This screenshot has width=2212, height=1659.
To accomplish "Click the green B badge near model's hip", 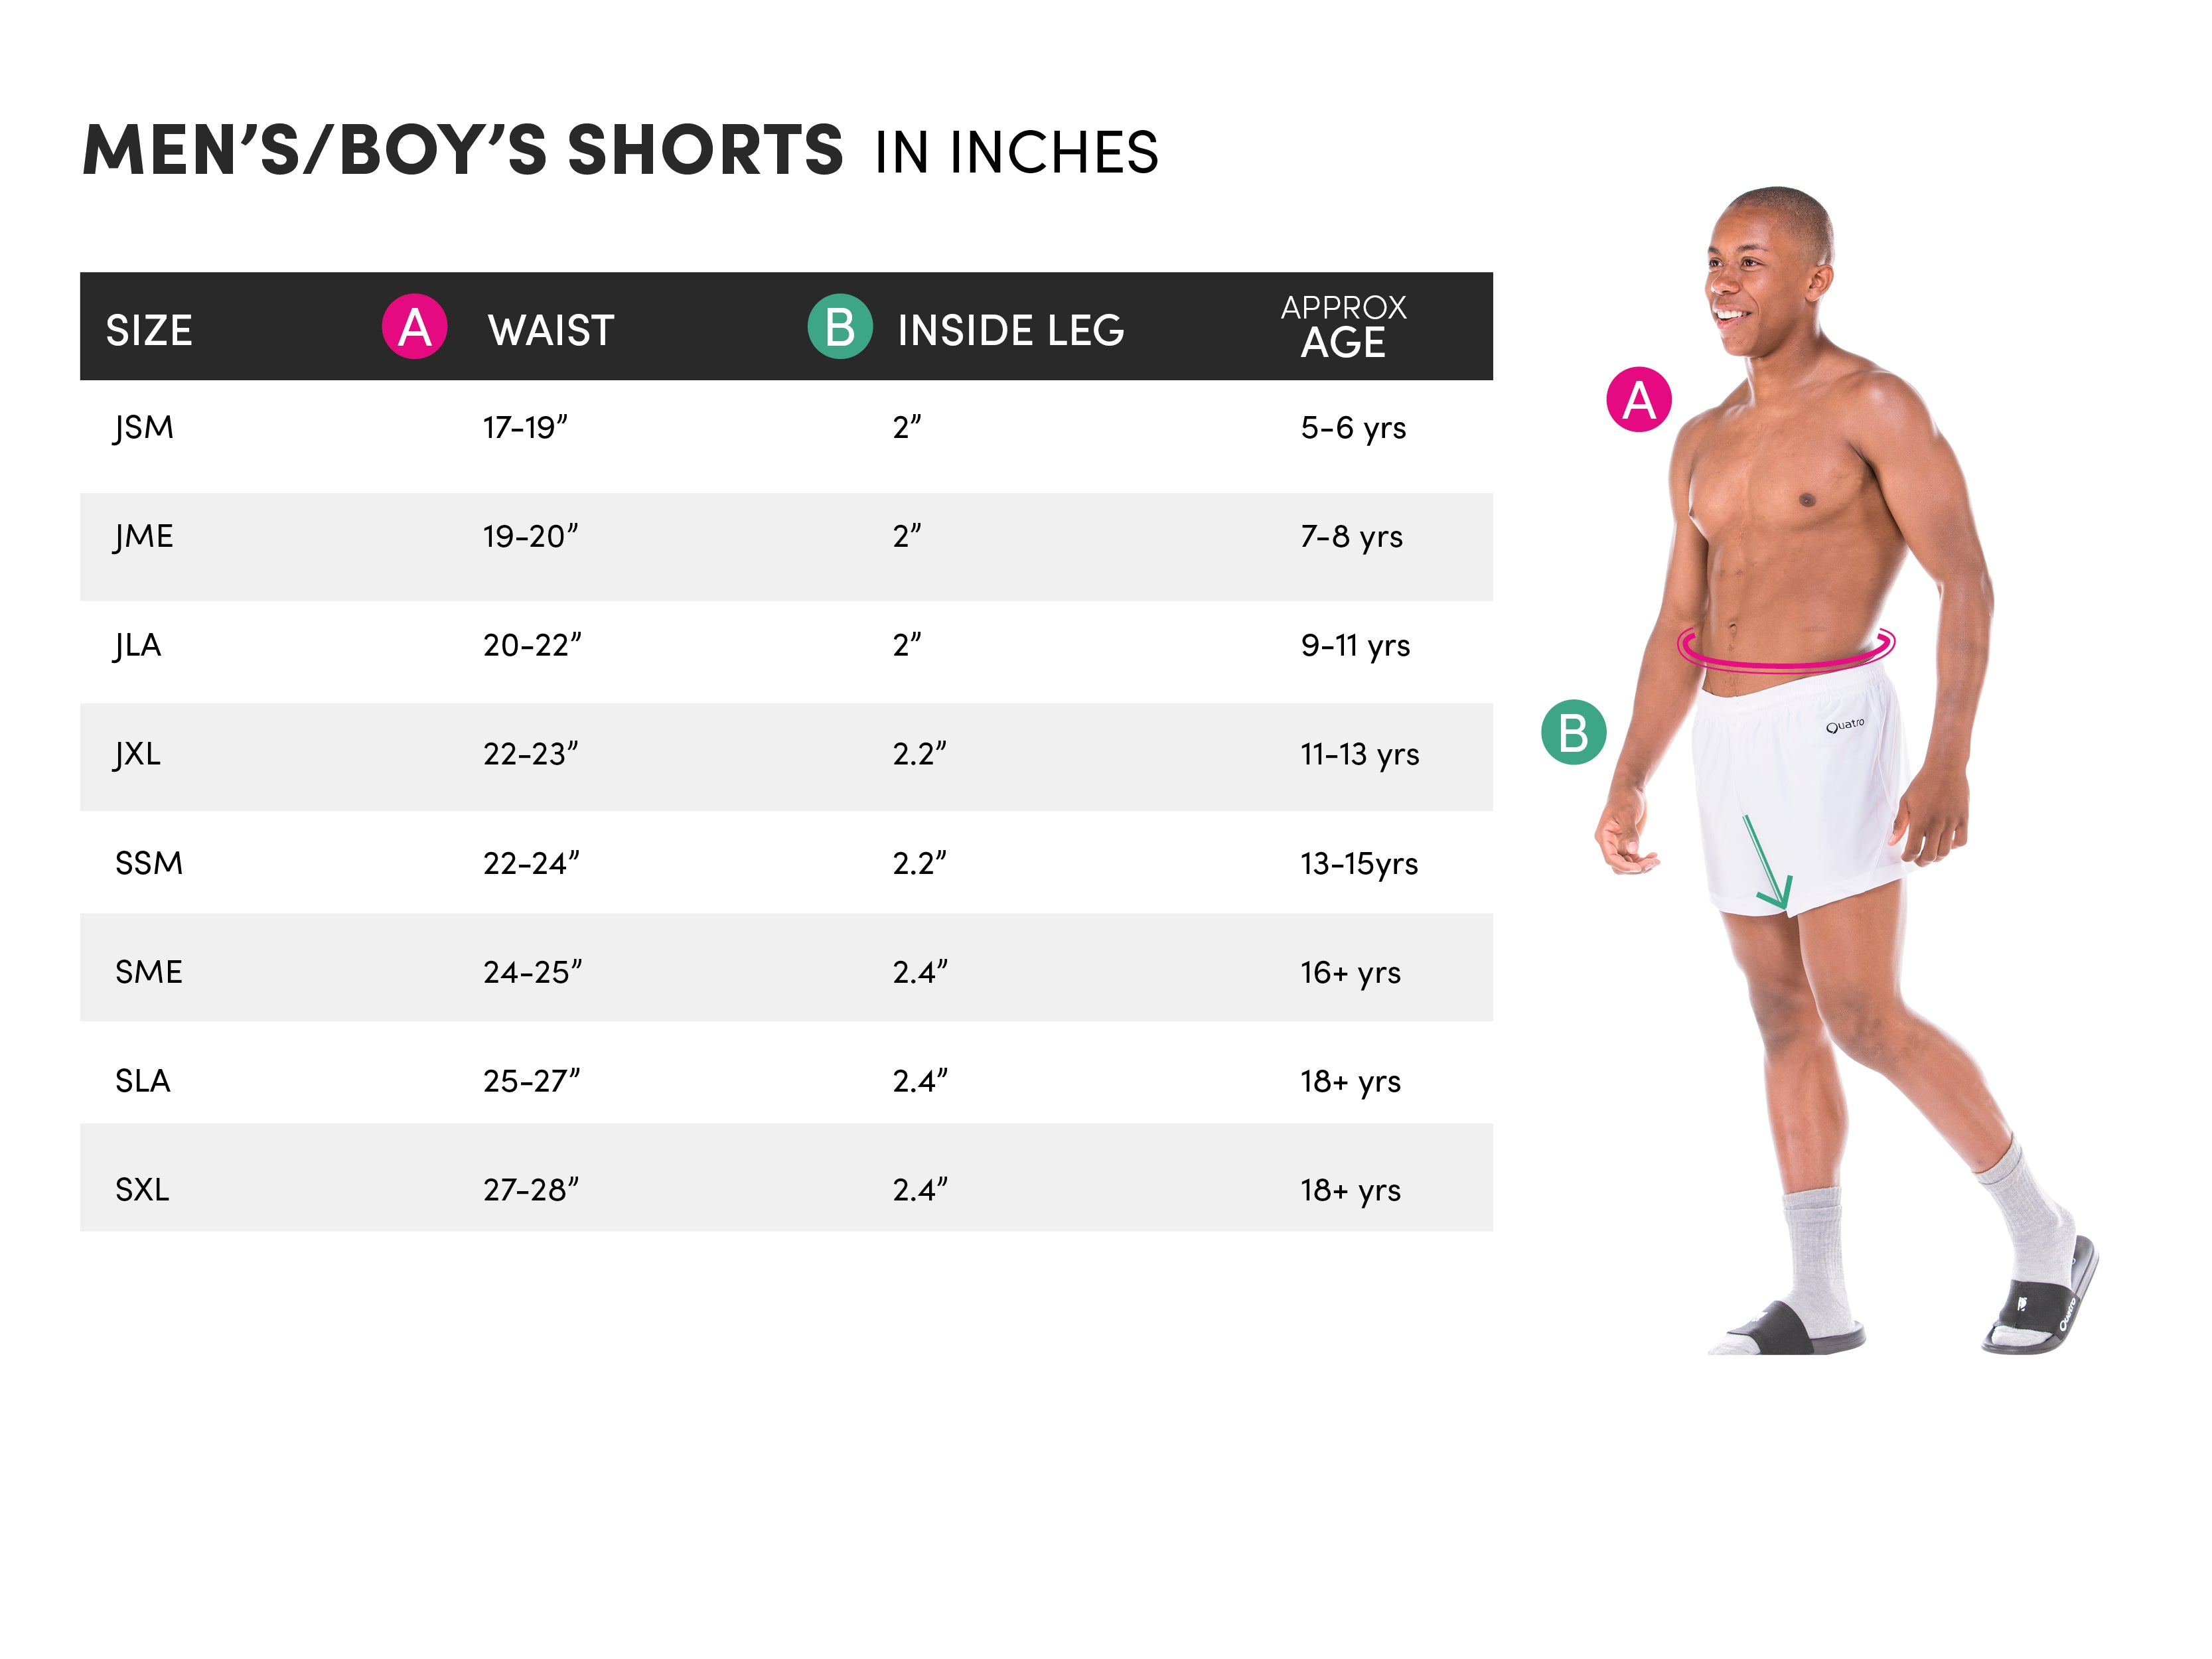I will pyautogui.click(x=1573, y=732).
